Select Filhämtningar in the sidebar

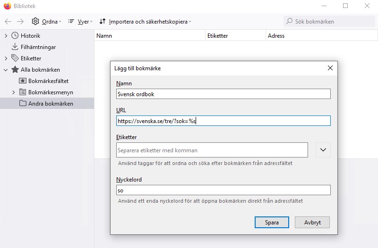tap(38, 47)
